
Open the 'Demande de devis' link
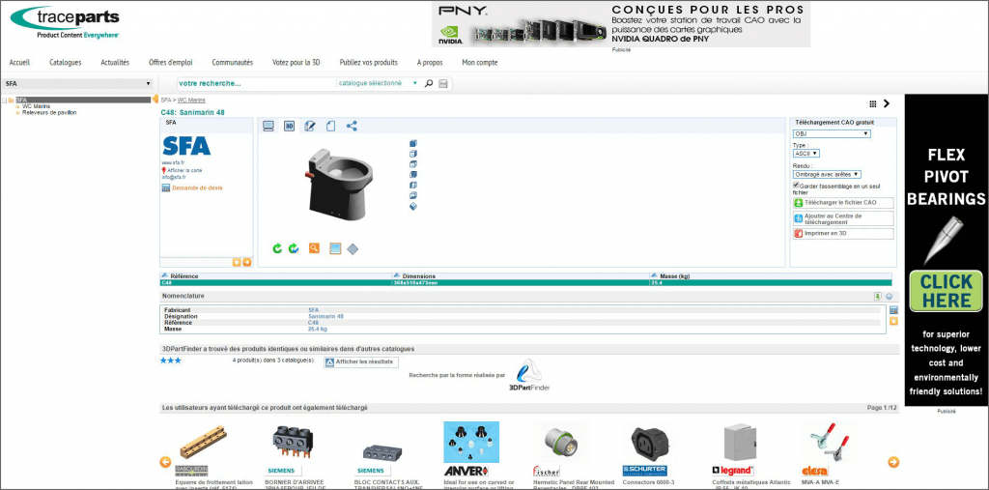click(197, 188)
